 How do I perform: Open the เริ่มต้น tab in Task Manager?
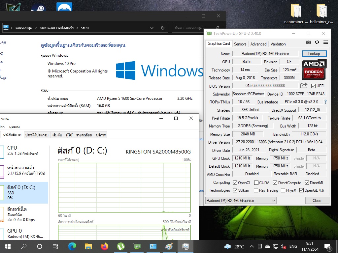(x=57, y=135)
